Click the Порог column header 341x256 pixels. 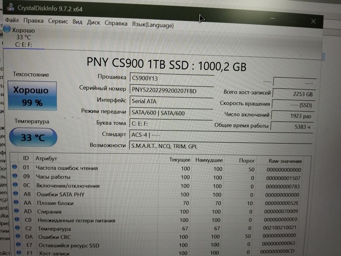click(247, 161)
